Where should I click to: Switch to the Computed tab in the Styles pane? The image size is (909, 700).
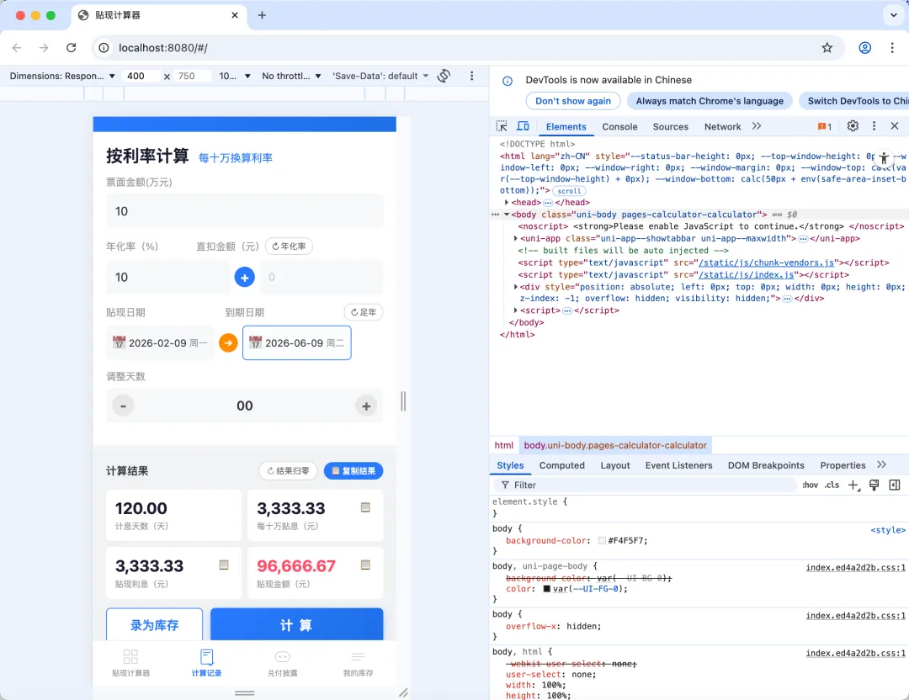561,465
